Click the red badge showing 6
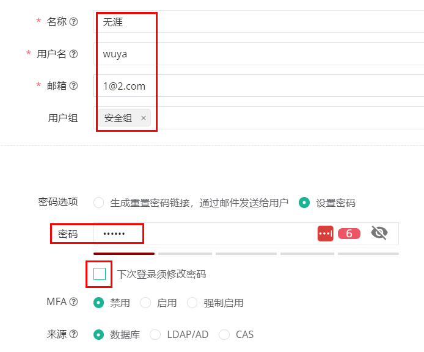This screenshot has height=352, width=424. click(x=349, y=234)
